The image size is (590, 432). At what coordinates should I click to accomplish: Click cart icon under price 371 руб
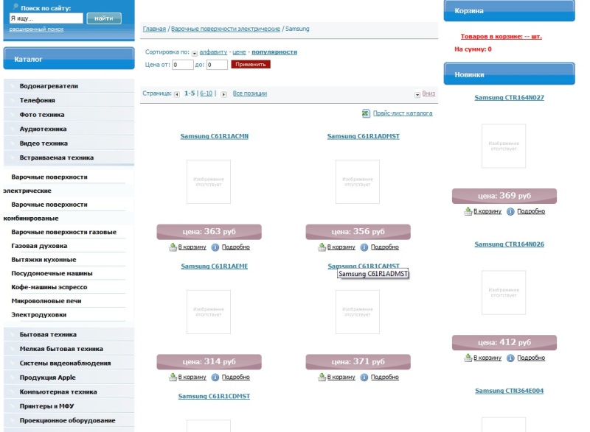(322, 377)
